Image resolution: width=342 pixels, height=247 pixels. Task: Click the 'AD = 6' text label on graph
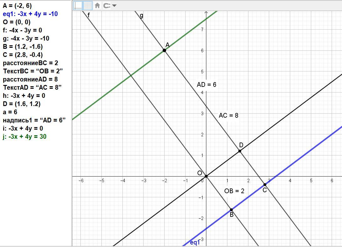207,85
